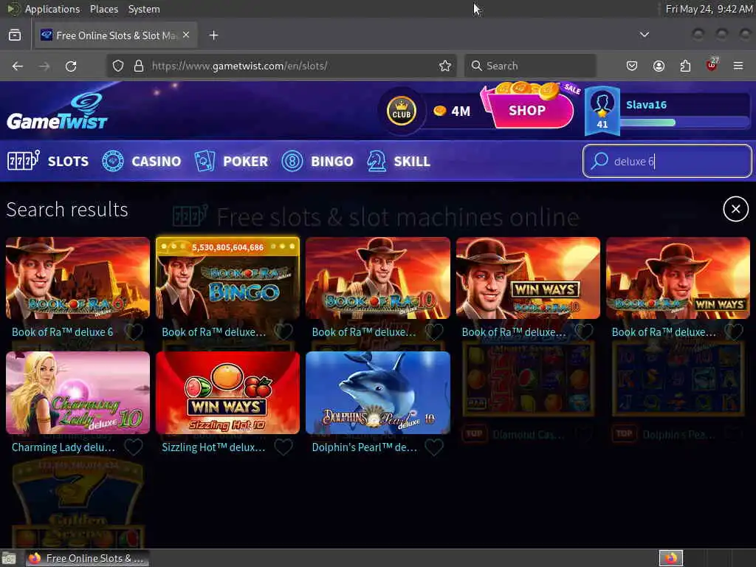Viewport: 756px width, 567px height.
Task: Favorite Dolphin's Pearl deluxe heart
Action: tap(434, 447)
